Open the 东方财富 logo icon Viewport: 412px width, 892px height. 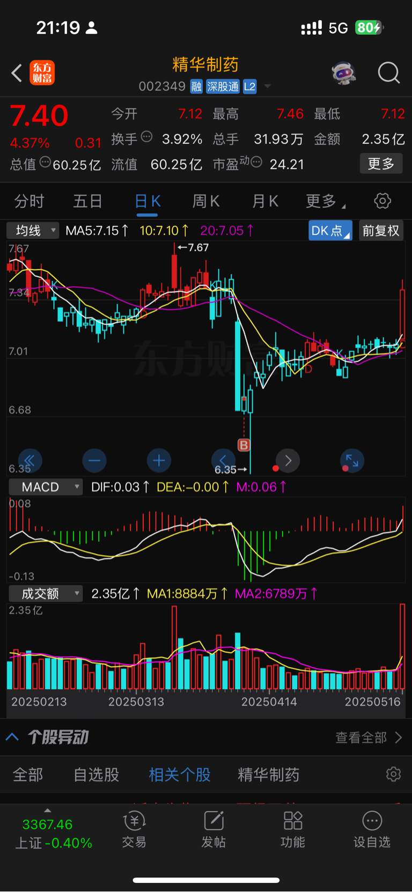pos(42,72)
